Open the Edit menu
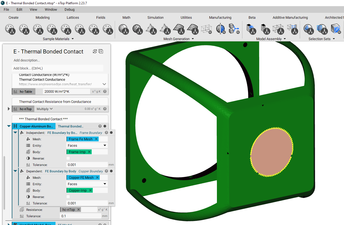The height and width of the screenshot is (225, 344). tap(20, 9)
